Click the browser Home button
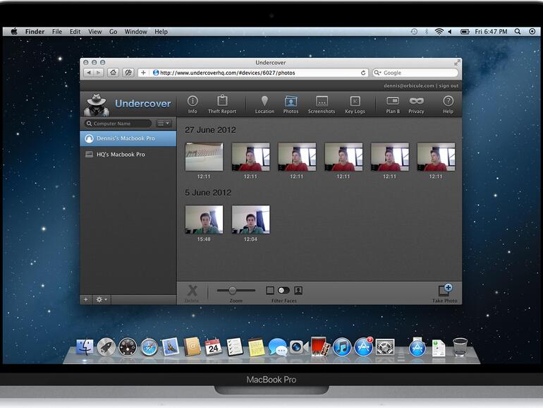Image resolution: width=543 pixels, height=408 pixels. 113,73
